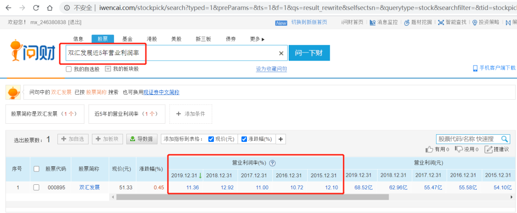Click the stock code 000895
Image resolution: width=517 pixels, height=213 pixels.
pyautogui.click(x=57, y=187)
